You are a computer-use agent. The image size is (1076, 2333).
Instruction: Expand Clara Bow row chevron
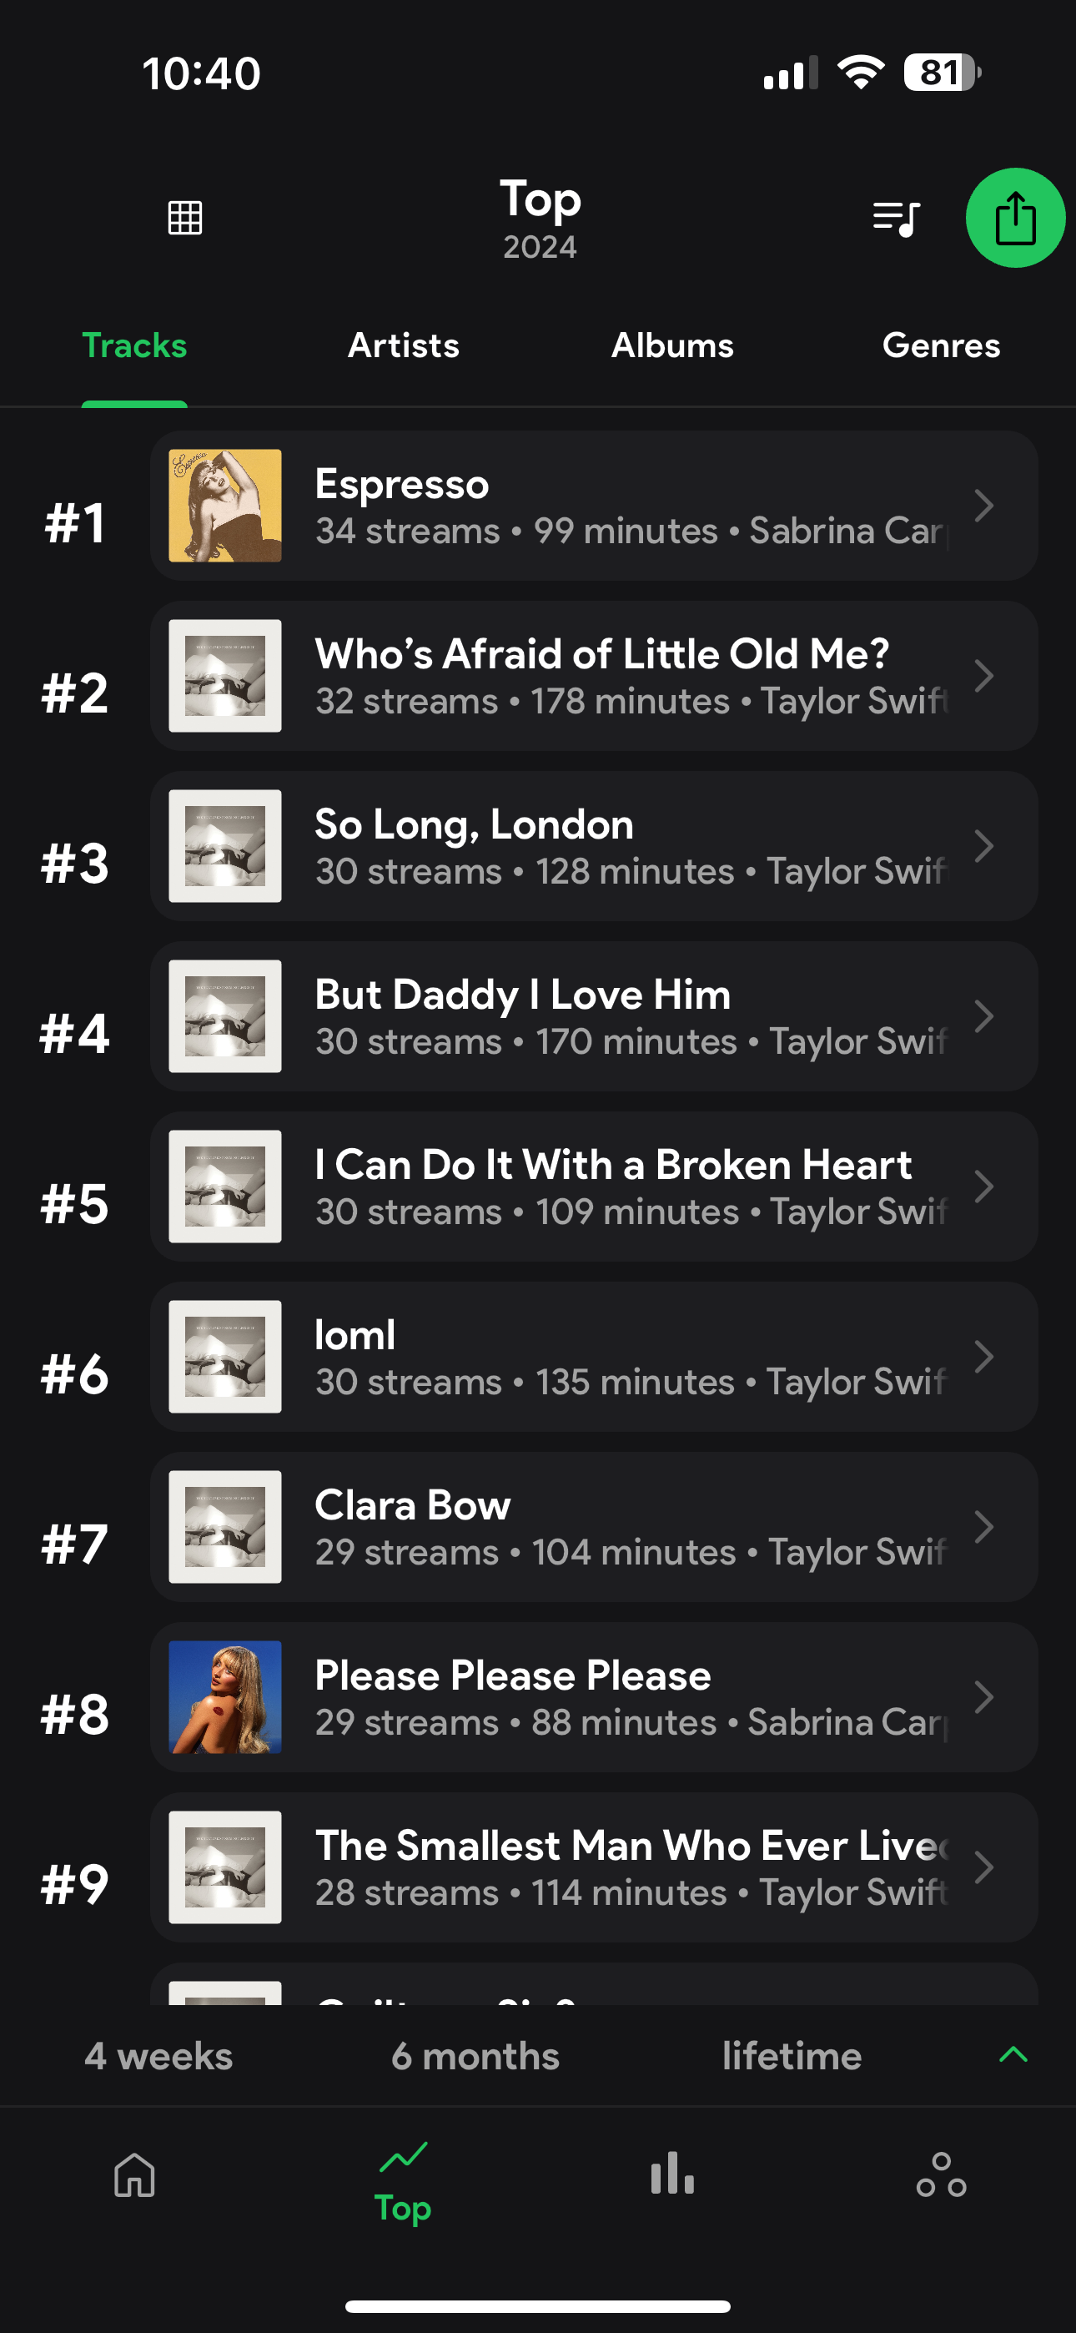(x=983, y=1527)
